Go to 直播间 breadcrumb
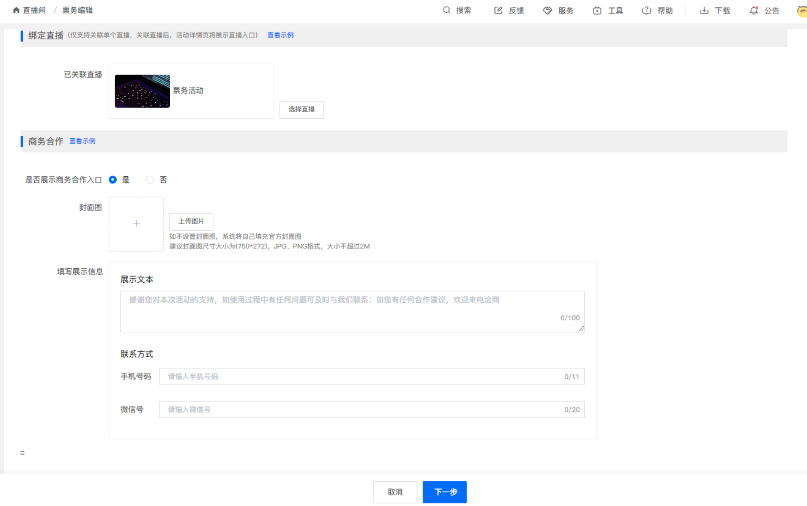This screenshot has width=807, height=506. pos(34,10)
